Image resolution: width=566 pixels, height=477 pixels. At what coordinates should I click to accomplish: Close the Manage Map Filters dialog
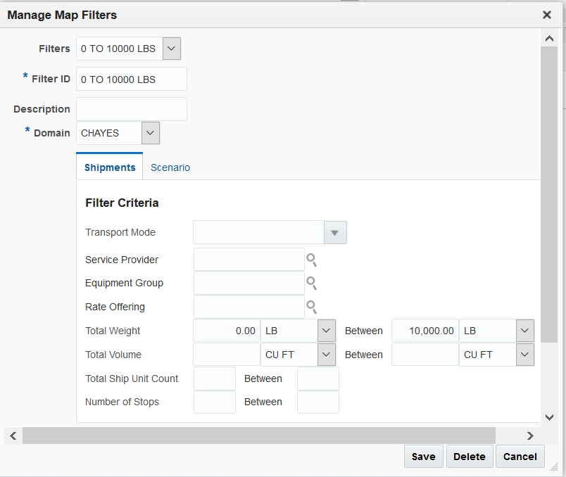coord(547,15)
